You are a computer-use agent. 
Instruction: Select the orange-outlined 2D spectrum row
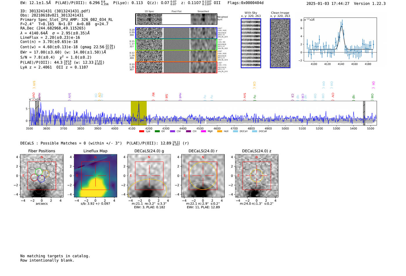click(x=176, y=56)
